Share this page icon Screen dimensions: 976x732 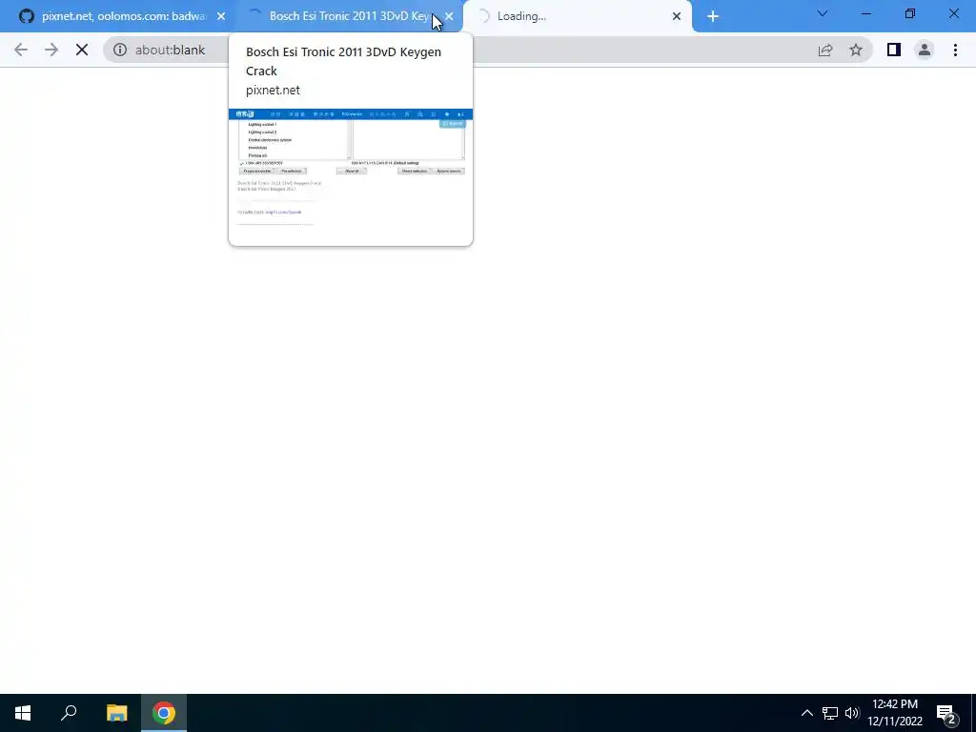[x=825, y=50]
